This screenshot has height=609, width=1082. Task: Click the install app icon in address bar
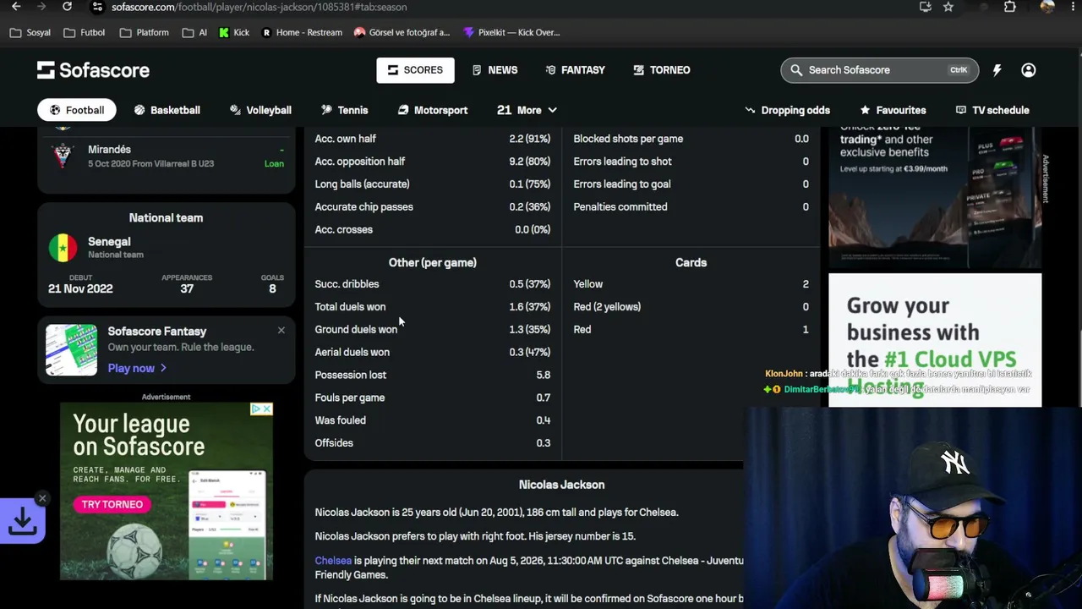926,7
